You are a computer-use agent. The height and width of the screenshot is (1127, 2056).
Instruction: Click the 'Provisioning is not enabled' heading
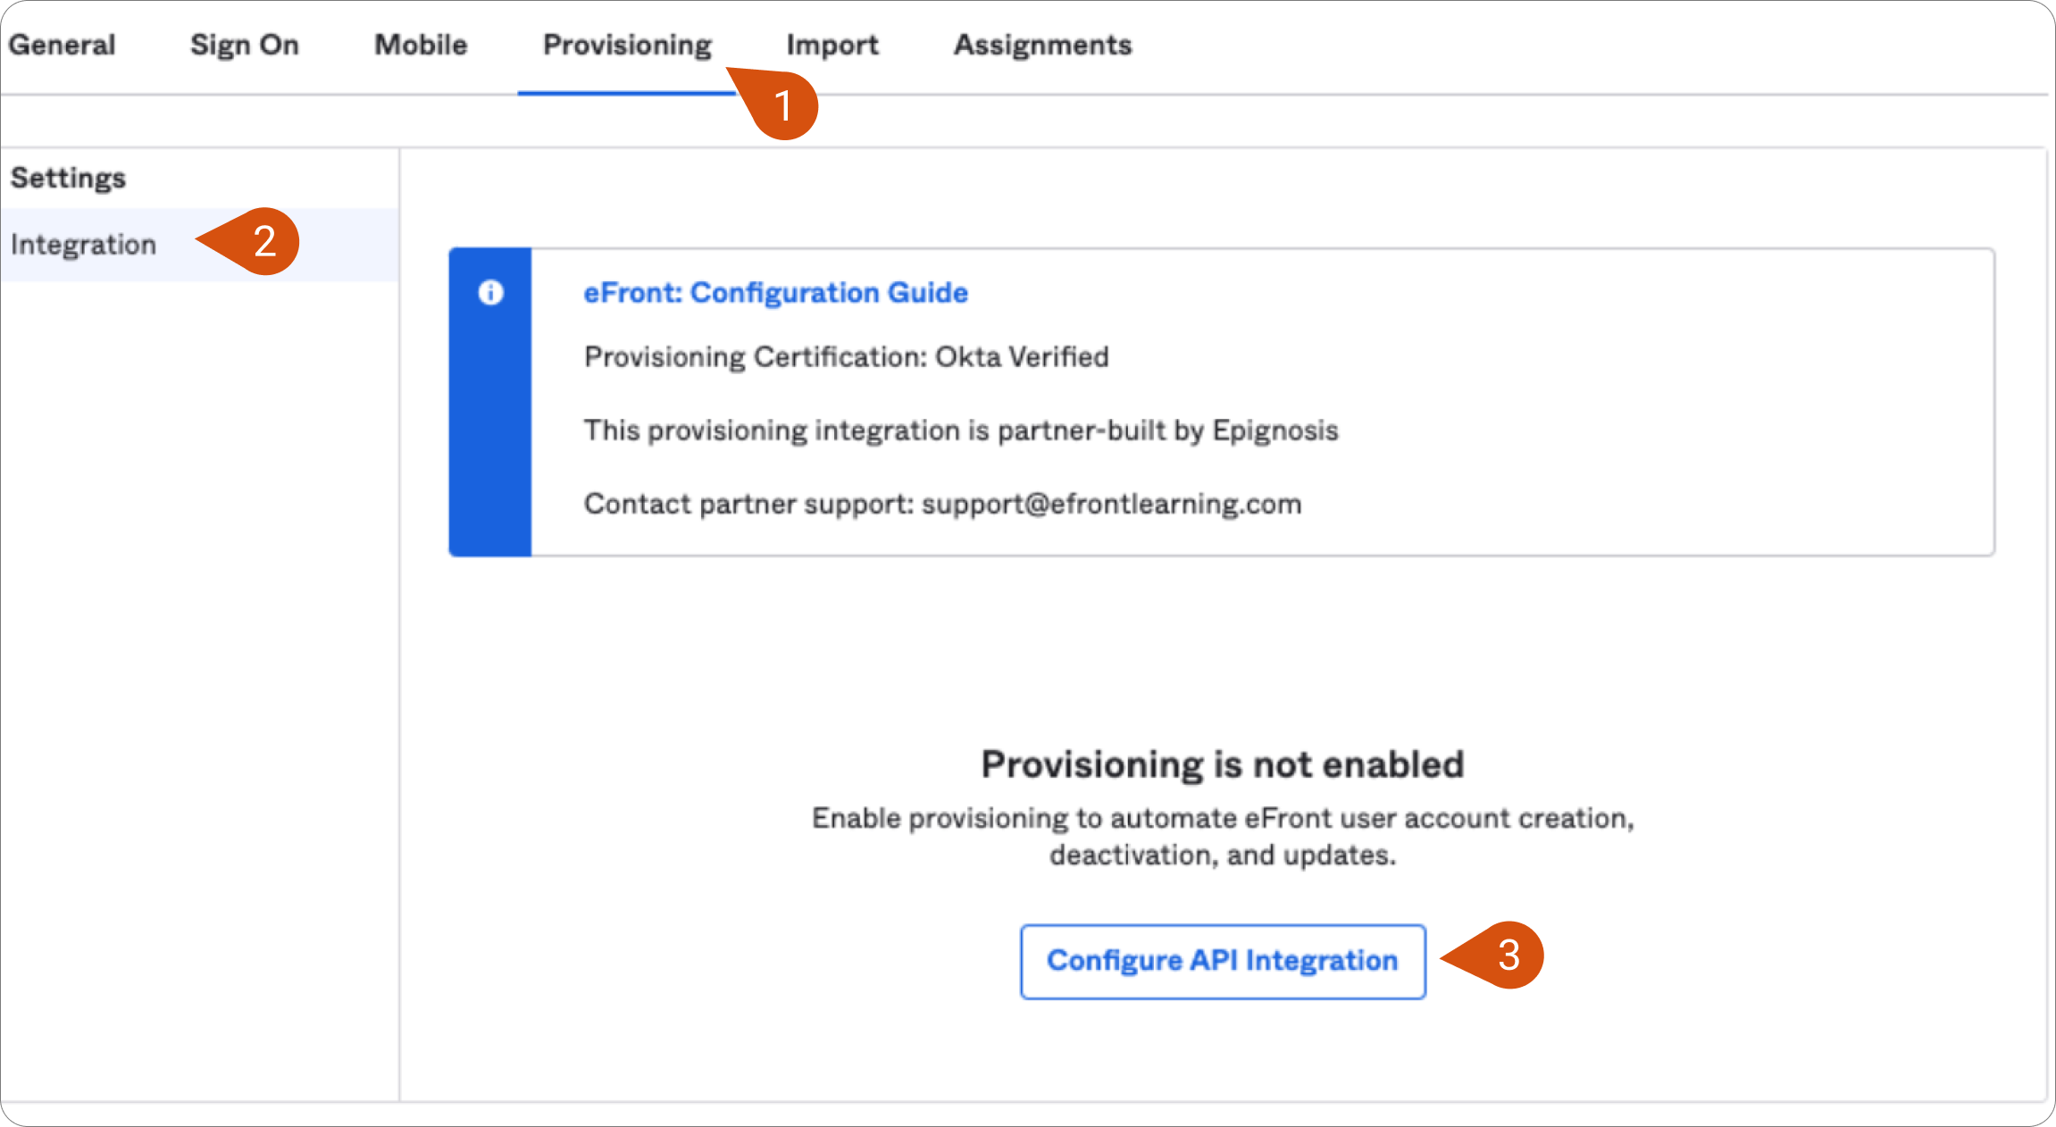pyautogui.click(x=1222, y=764)
